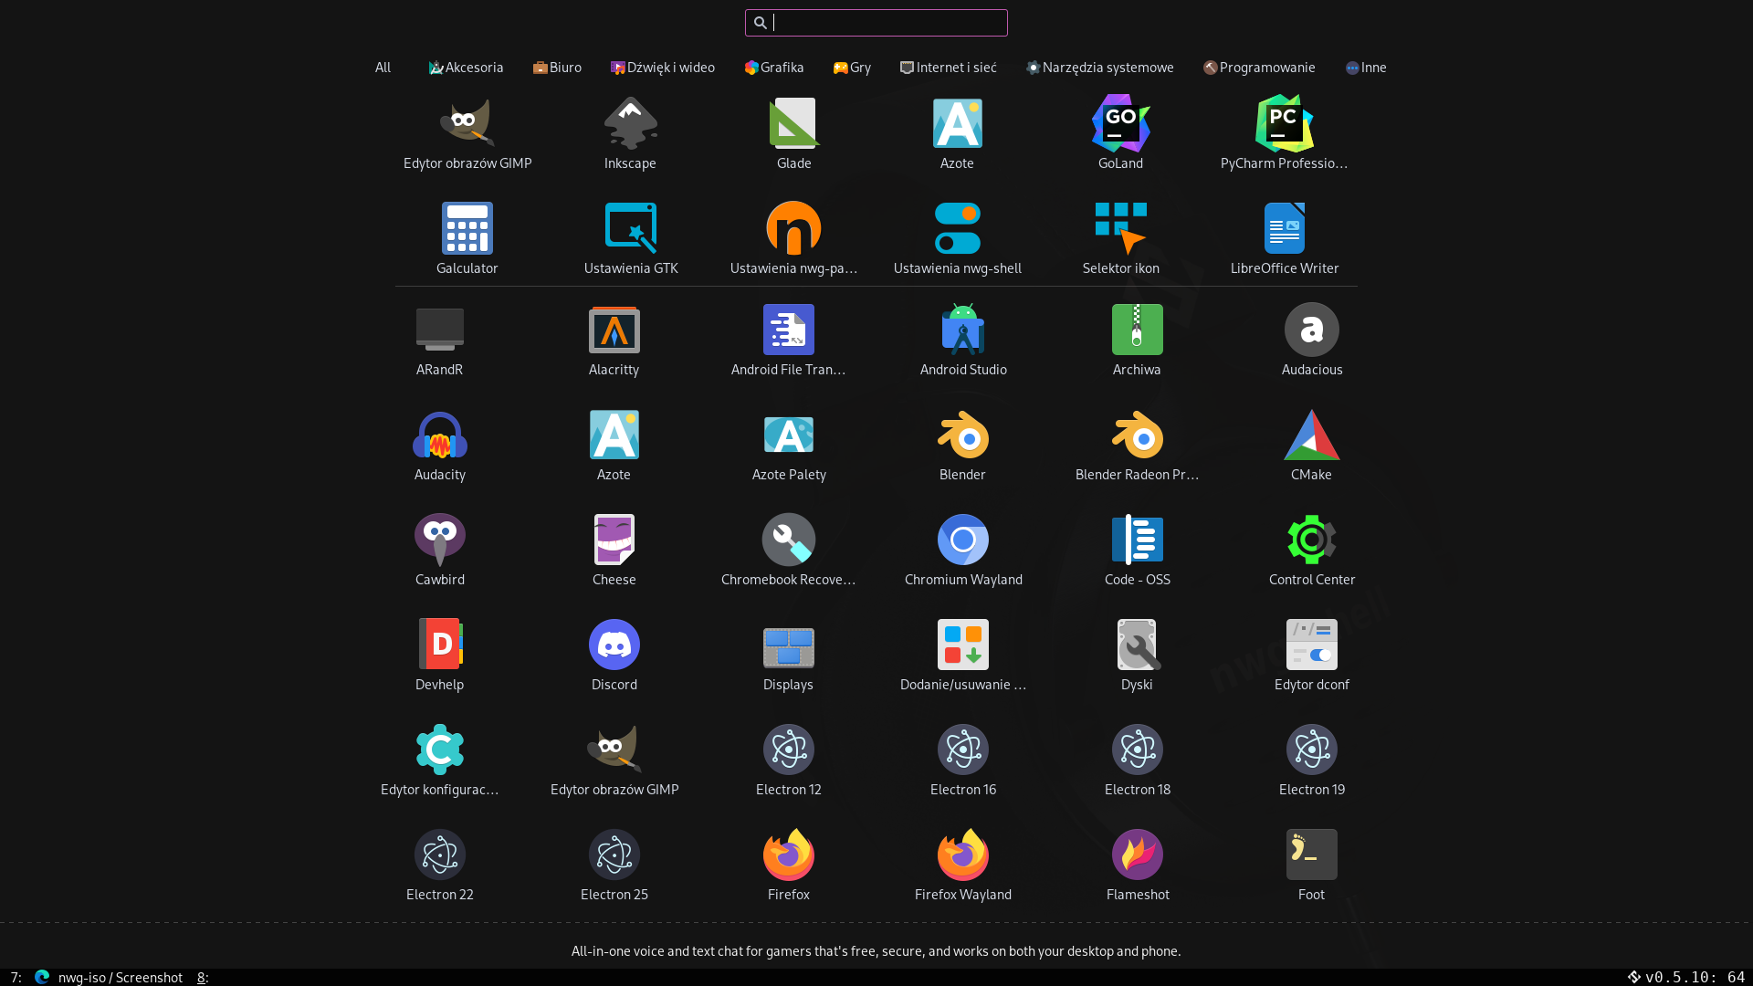Open the GoLand IDE icon
1753x986 pixels.
(x=1120, y=124)
